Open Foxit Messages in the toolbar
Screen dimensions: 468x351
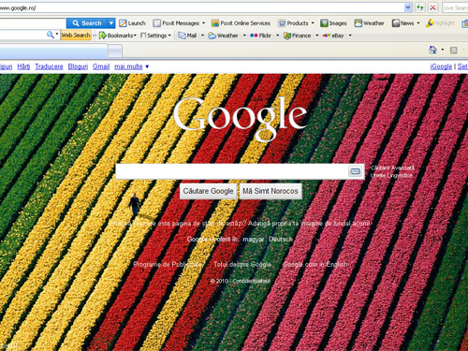(x=176, y=23)
